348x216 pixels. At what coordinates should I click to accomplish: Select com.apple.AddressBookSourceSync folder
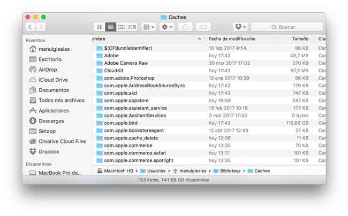[x=145, y=86]
